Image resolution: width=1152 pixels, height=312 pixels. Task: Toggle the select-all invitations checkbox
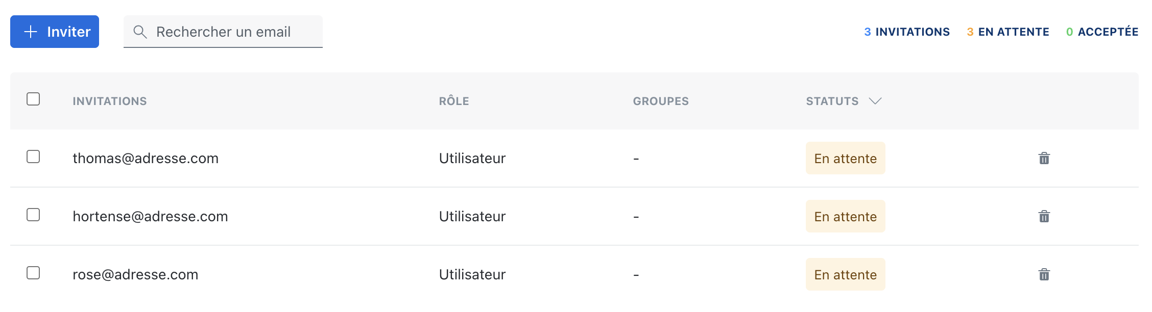tap(33, 99)
